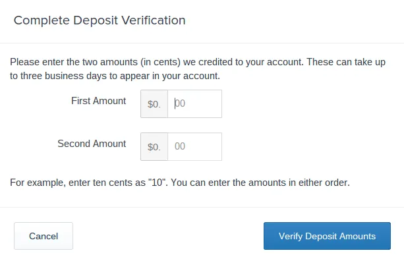Click the divider line below the dialog heading
This screenshot has width=404, height=263.
(x=202, y=43)
